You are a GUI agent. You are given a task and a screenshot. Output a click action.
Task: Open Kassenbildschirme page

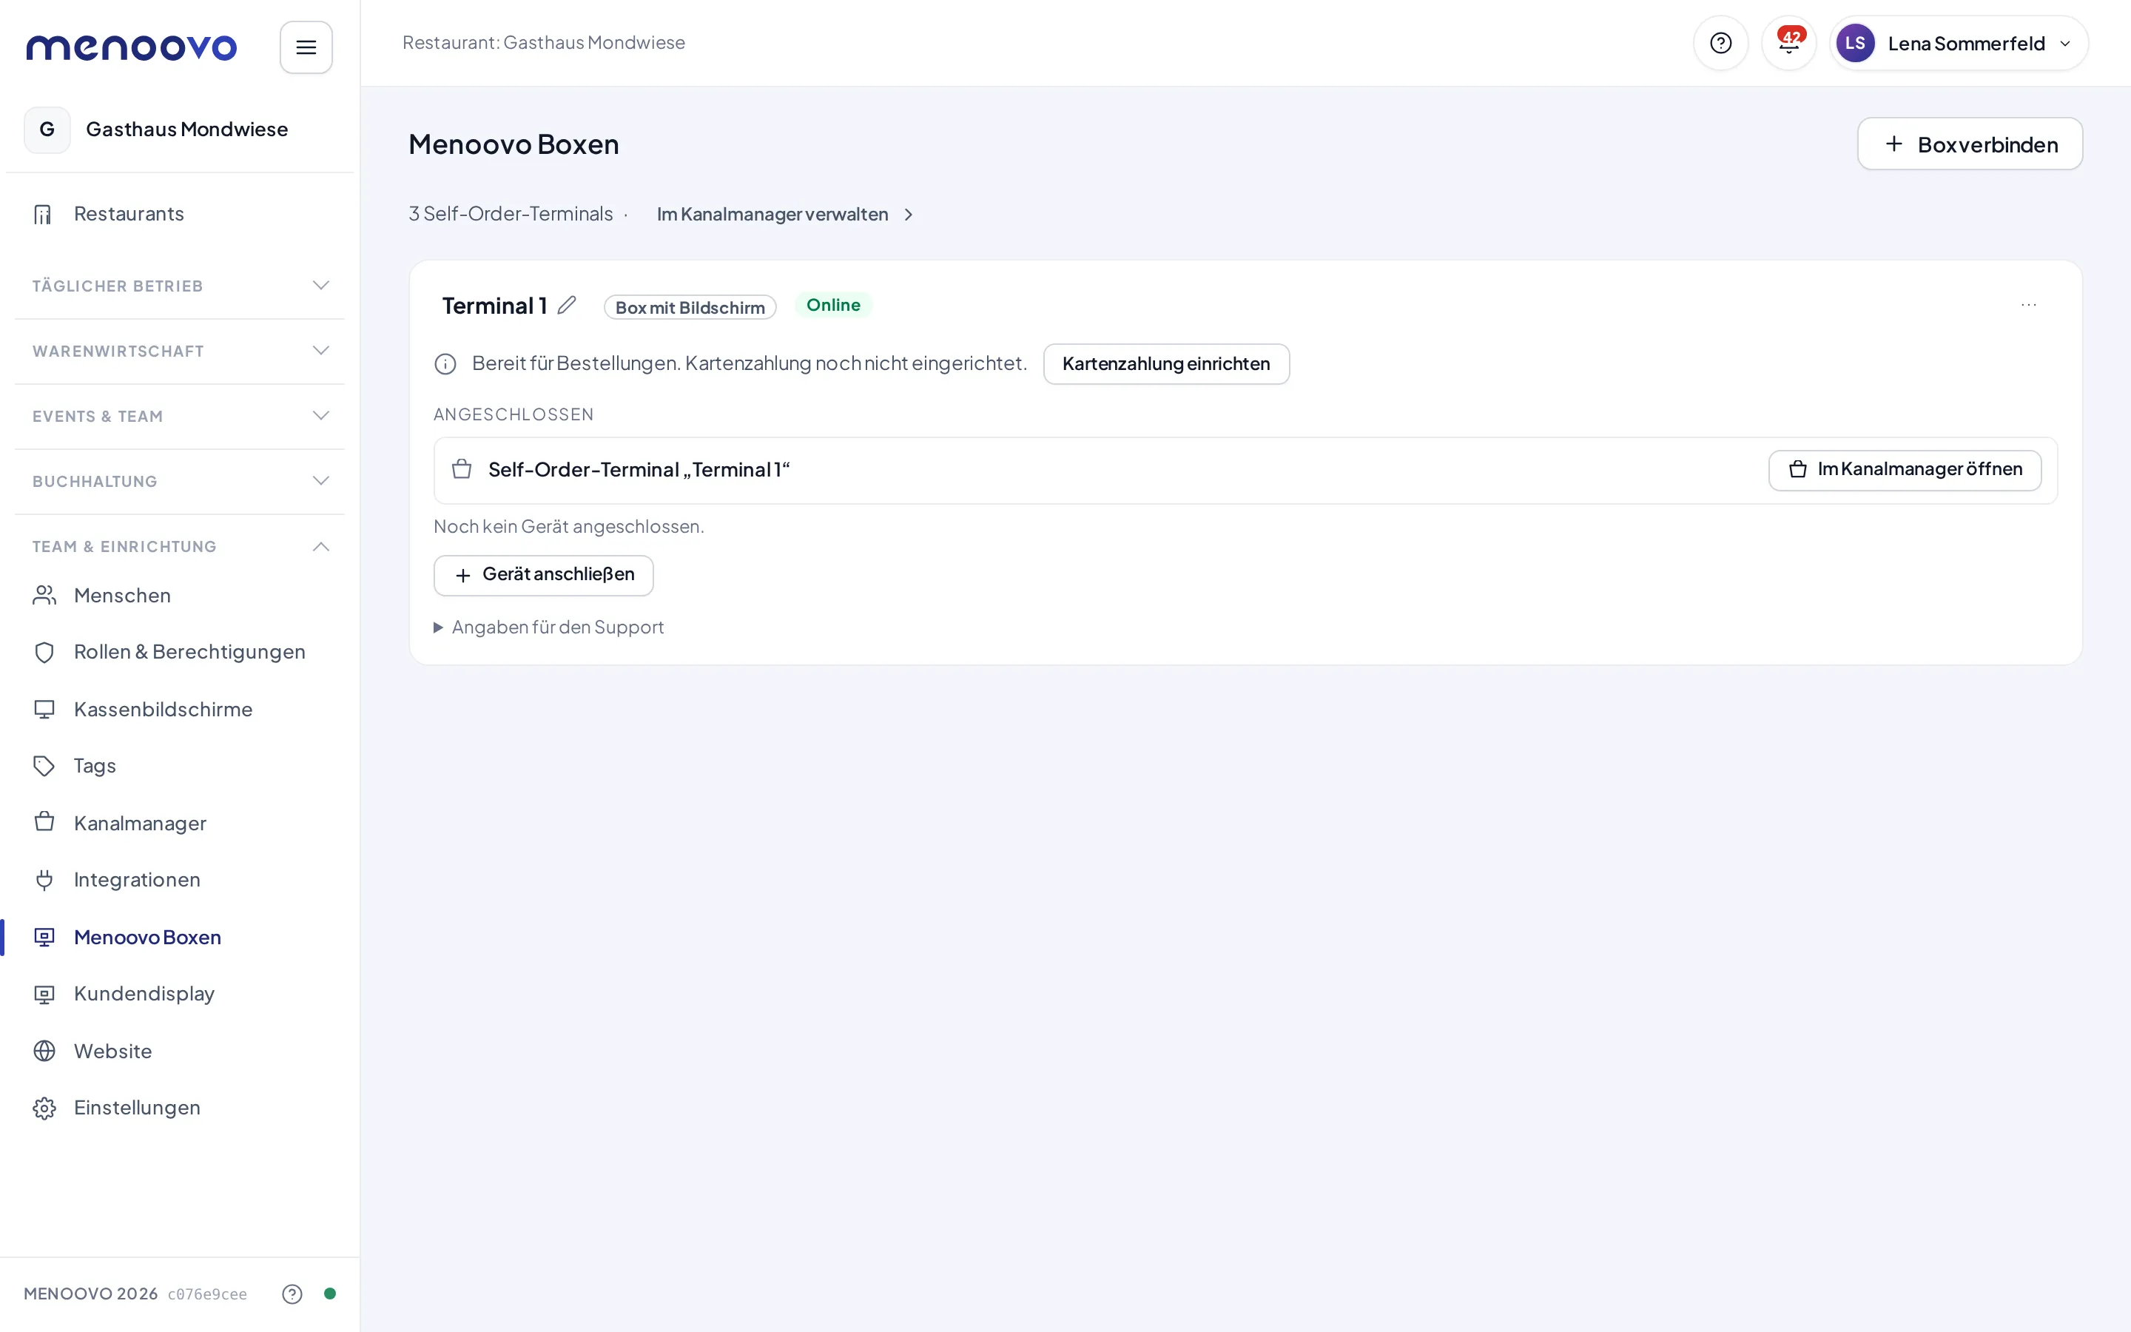180,709
